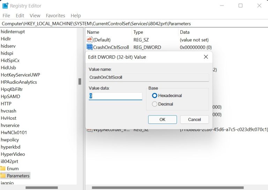
Task: Maximize the Registry Editor window
Action: coord(240,6)
